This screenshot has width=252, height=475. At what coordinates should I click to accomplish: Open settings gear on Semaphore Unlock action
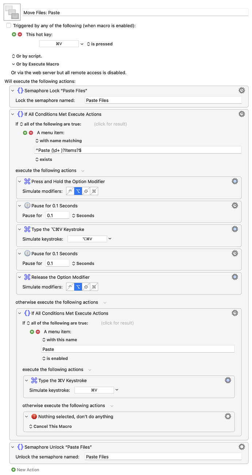(241, 446)
